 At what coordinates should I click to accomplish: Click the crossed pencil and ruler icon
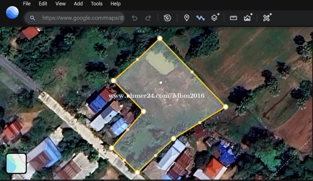tap(267, 18)
